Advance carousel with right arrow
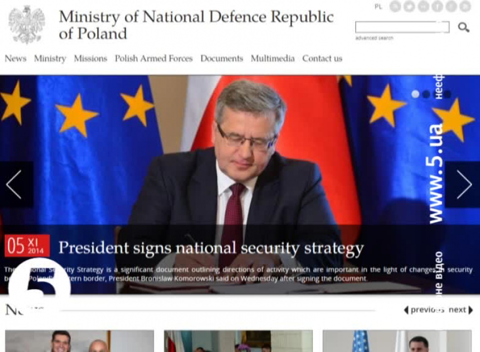 tap(463, 185)
